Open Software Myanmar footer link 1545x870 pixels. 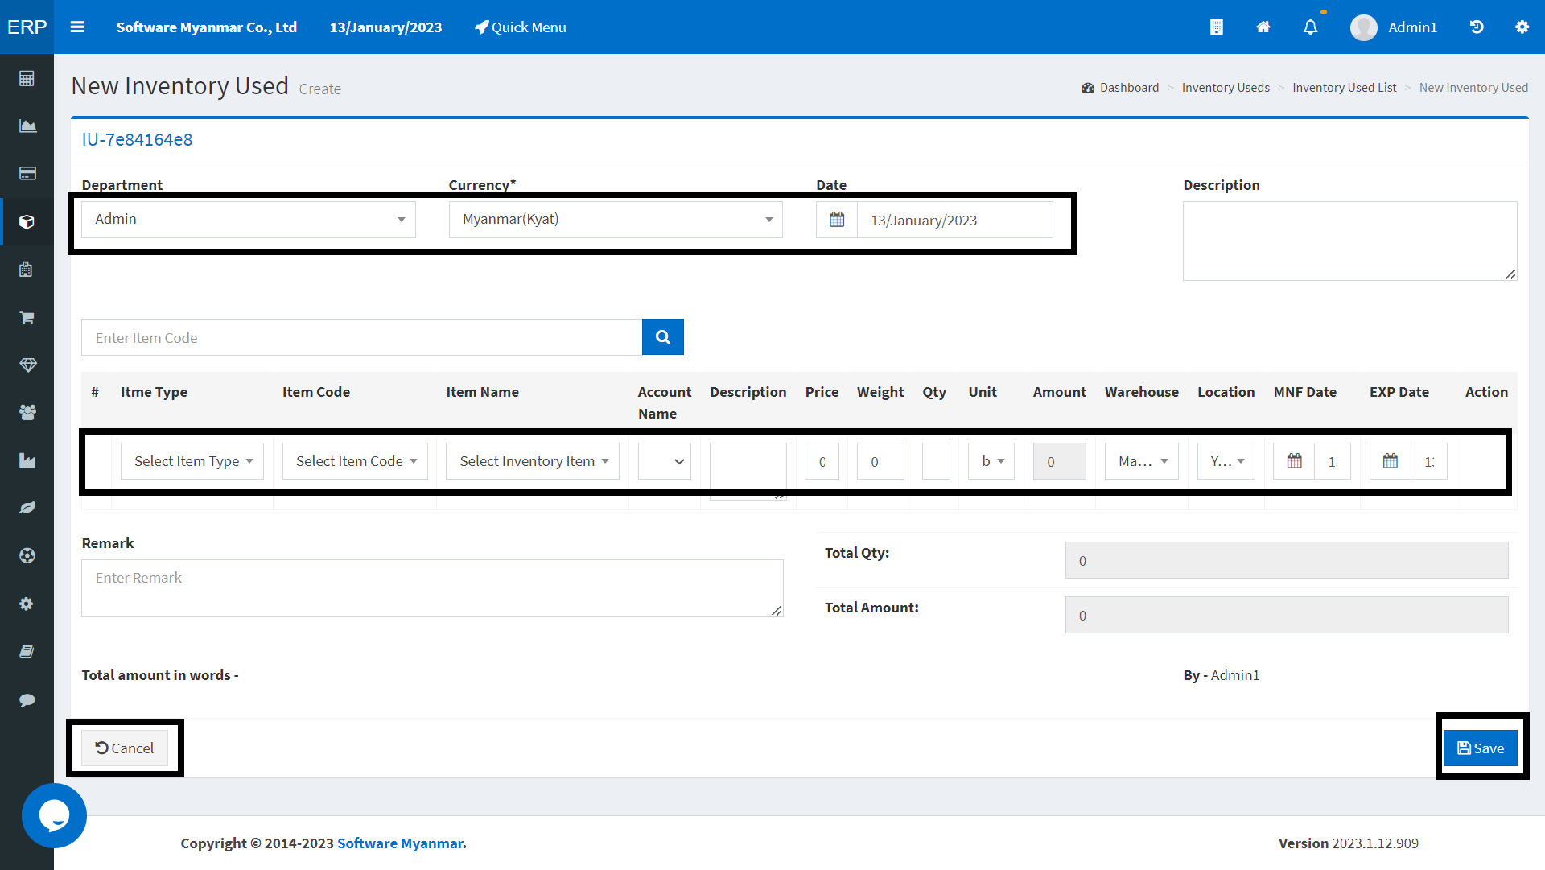coord(400,843)
